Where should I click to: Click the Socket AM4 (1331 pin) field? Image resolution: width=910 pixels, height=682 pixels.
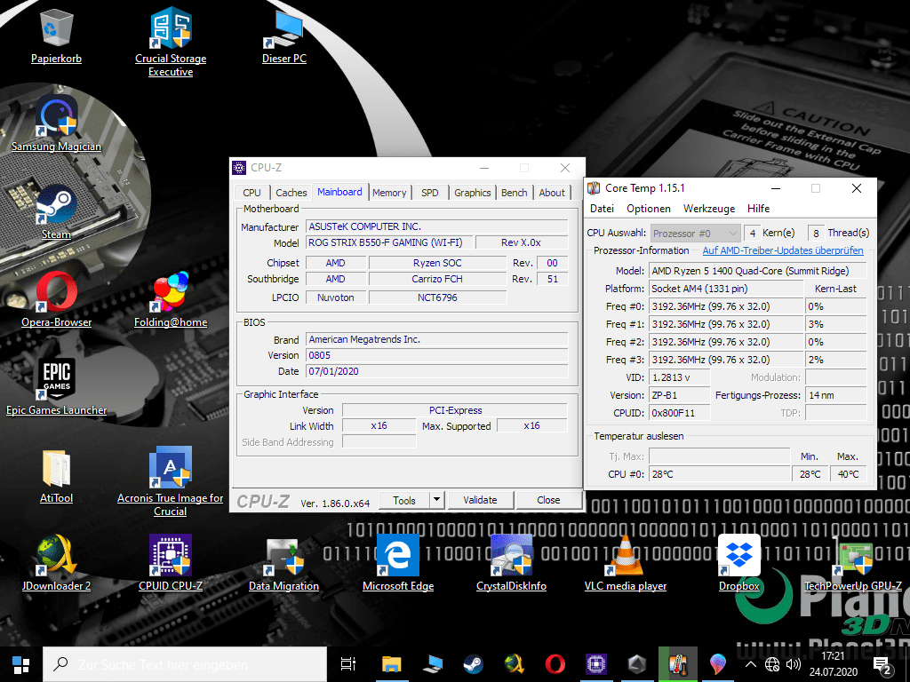[726, 289]
